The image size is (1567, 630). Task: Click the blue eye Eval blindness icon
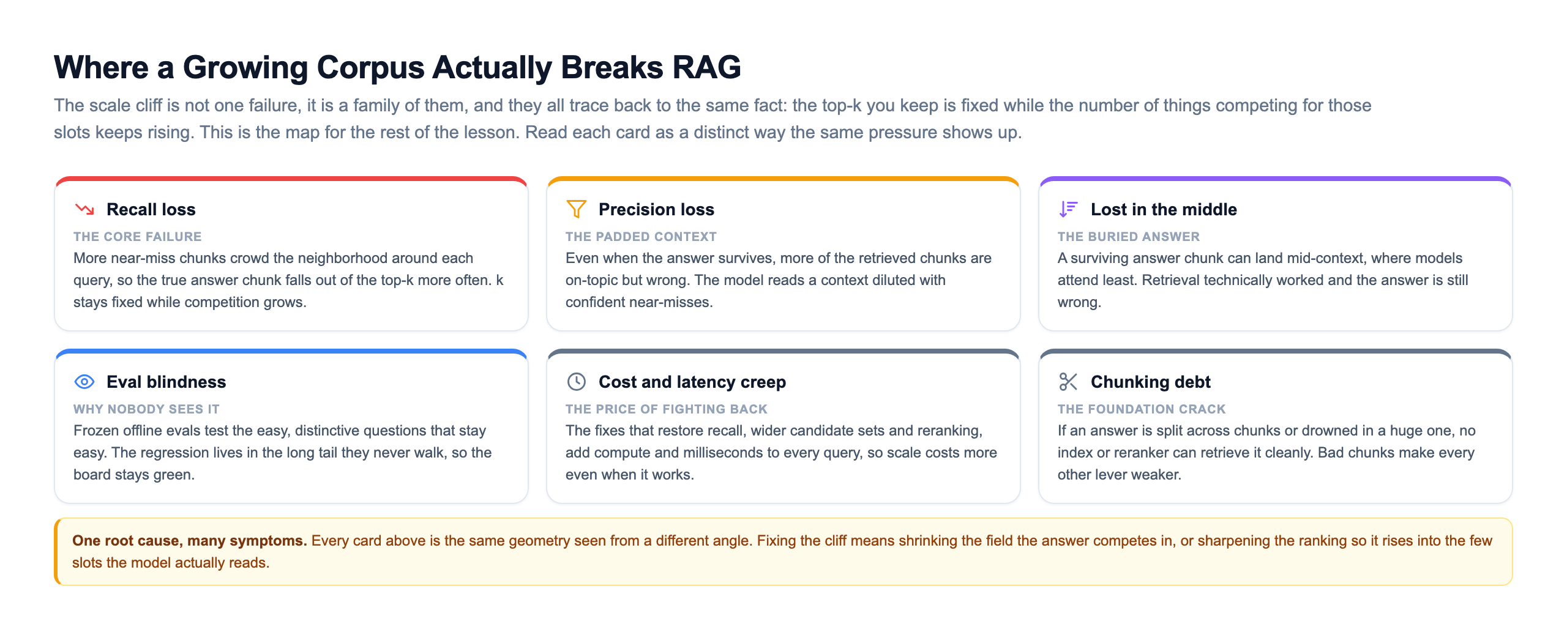[84, 382]
